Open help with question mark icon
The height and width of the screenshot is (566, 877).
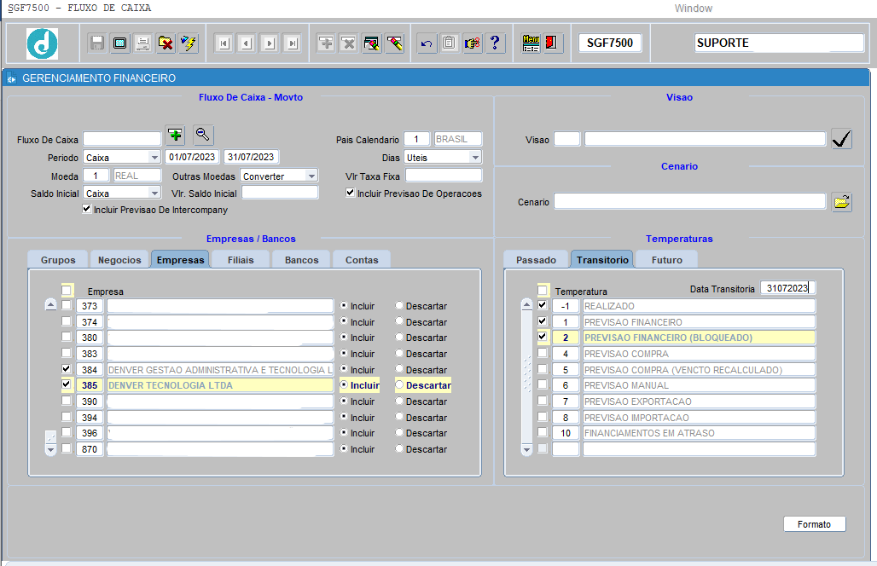point(495,43)
